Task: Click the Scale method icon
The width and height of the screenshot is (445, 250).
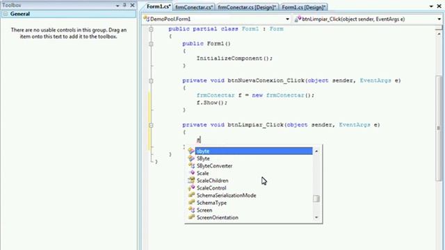Action: pyautogui.click(x=192, y=173)
